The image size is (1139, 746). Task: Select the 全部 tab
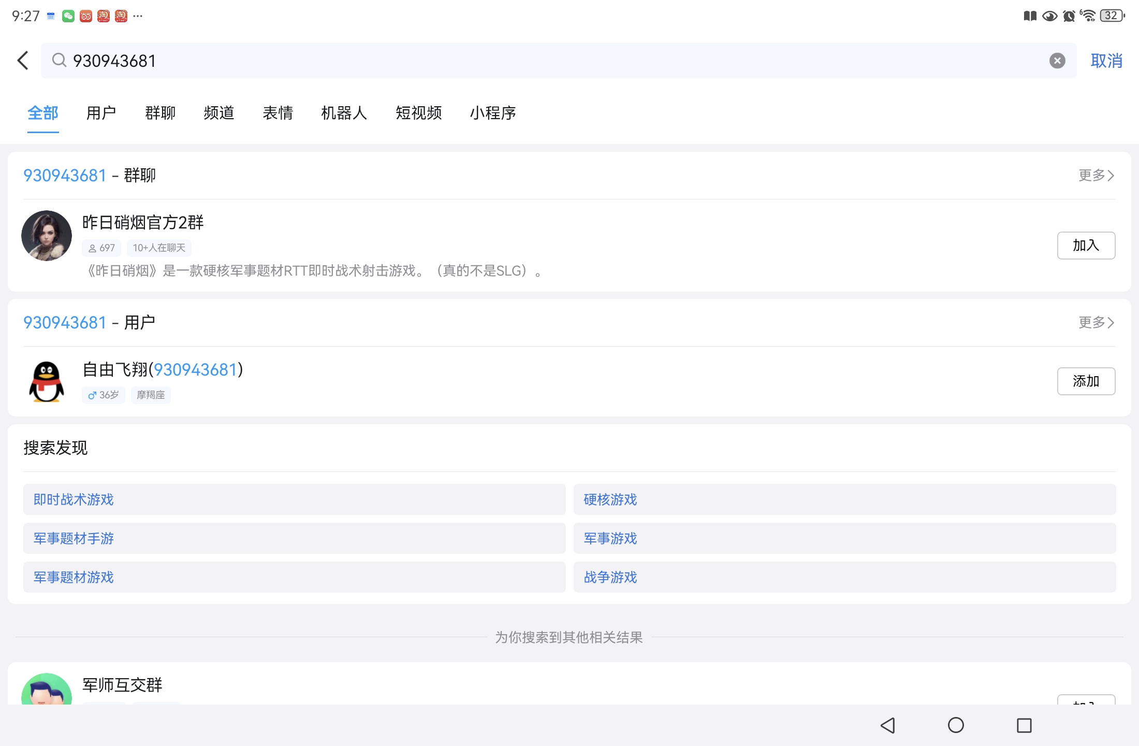[43, 113]
